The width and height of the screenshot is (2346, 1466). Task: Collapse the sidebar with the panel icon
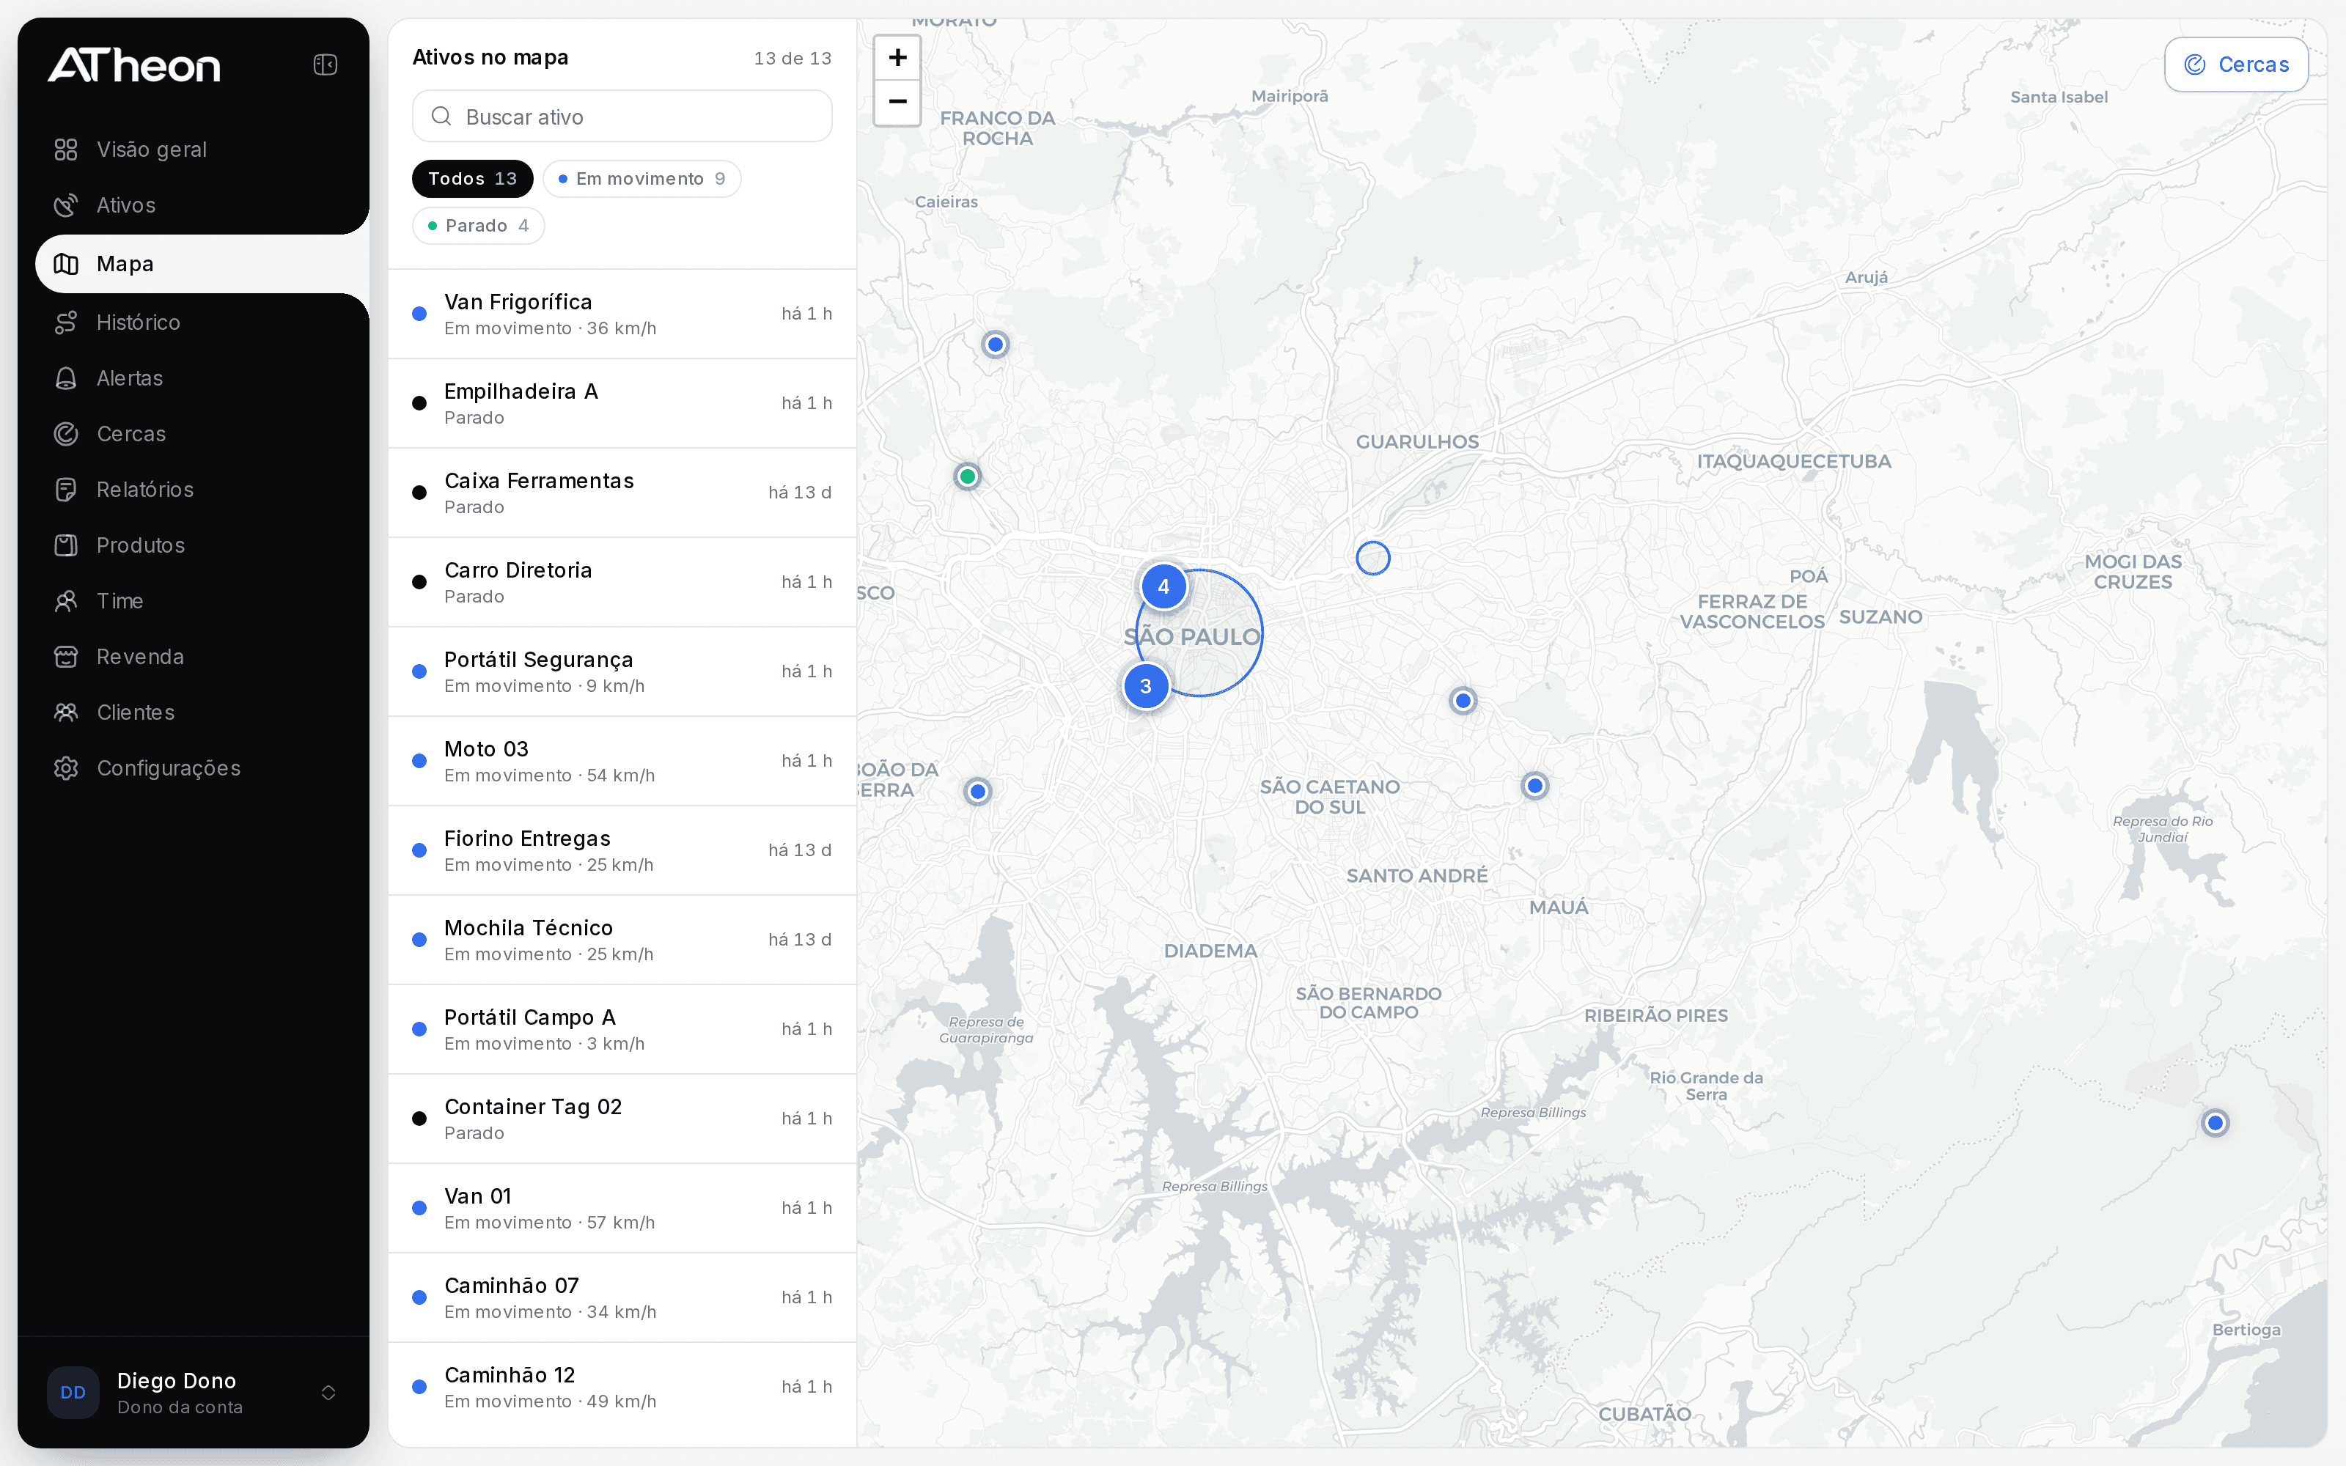(325, 65)
